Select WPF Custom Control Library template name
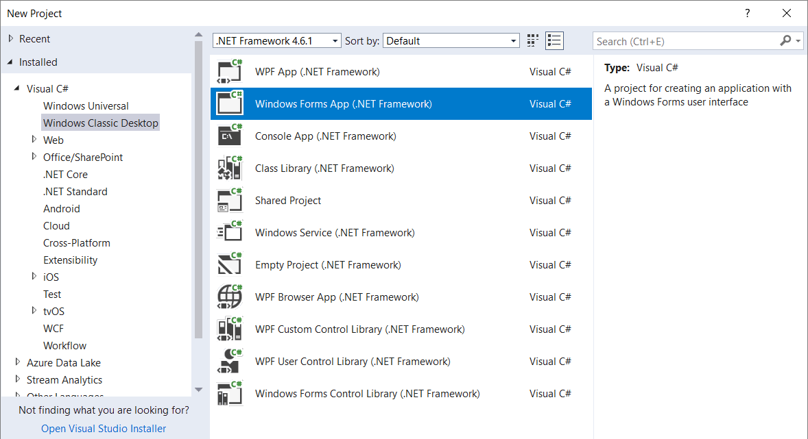 (x=359, y=329)
